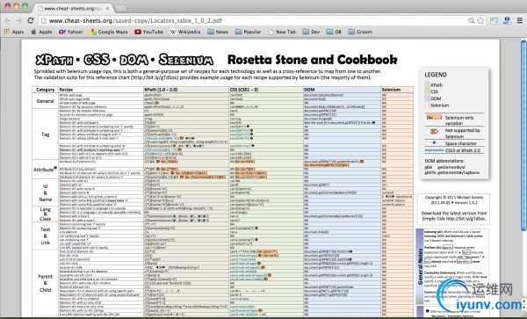527x319 pixels.
Task: Reload the page with the refresh icon
Action: point(31,20)
